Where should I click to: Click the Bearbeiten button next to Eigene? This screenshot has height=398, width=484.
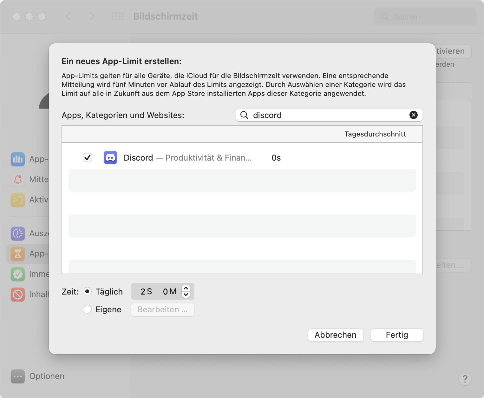pyautogui.click(x=163, y=309)
